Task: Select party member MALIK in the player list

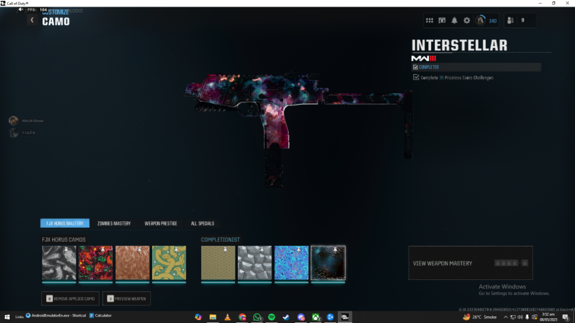Action: pyautogui.click(x=27, y=121)
